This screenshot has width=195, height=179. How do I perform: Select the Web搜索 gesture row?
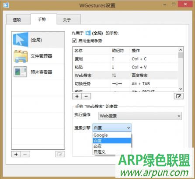tap(125, 76)
